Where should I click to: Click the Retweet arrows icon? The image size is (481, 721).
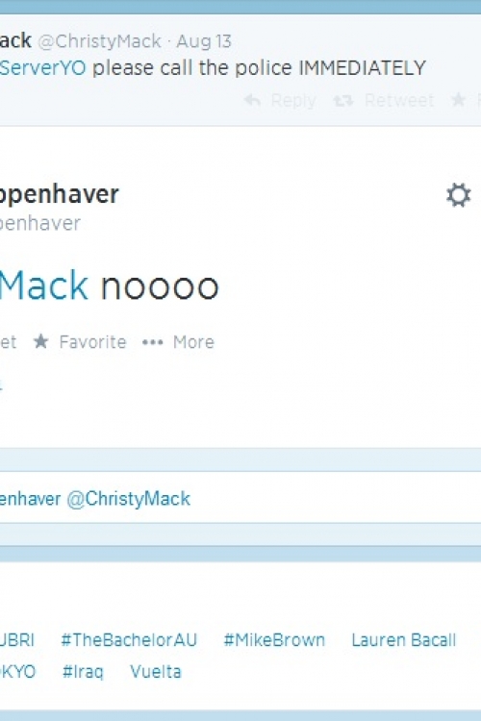343,100
